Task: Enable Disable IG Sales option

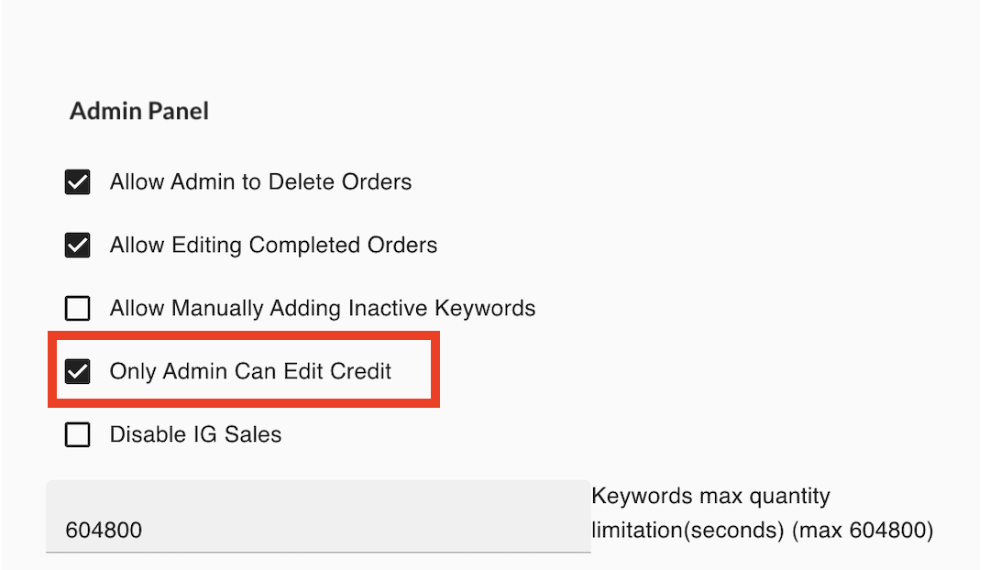Action: point(77,434)
